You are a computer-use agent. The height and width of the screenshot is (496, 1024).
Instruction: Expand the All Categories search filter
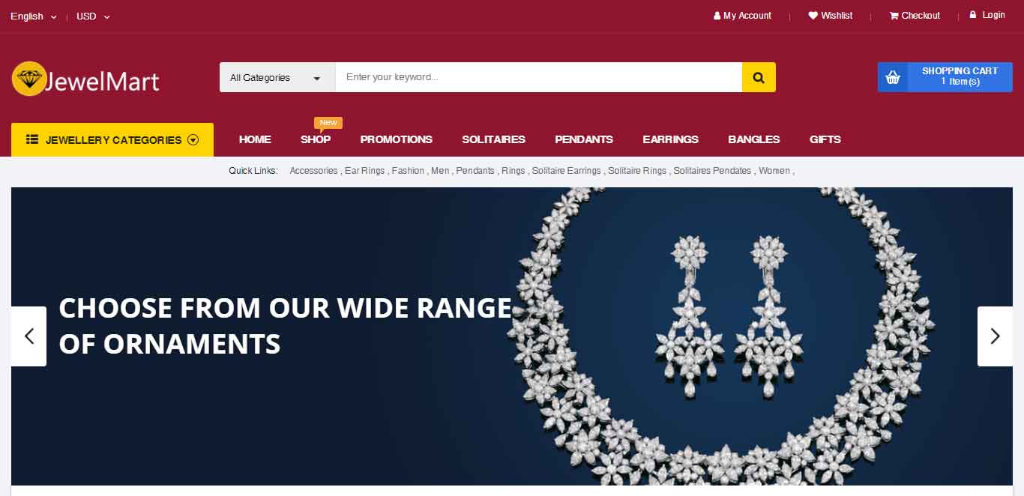pyautogui.click(x=277, y=77)
